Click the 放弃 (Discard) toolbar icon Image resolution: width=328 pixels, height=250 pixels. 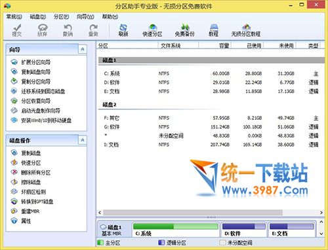[x=43, y=30]
